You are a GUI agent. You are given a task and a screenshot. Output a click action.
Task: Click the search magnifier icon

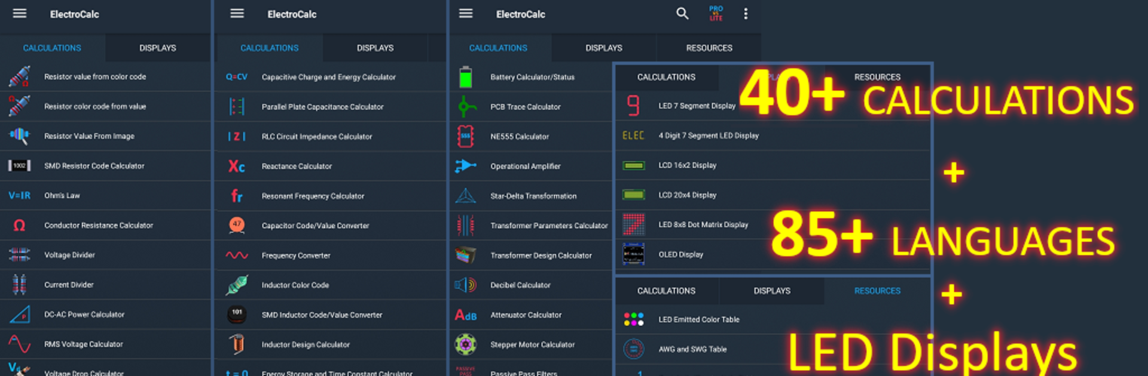682,13
